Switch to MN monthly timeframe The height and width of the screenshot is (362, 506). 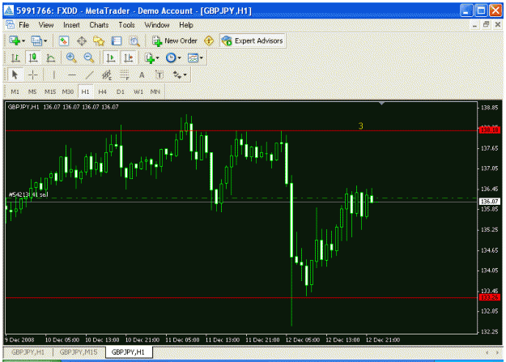pyautogui.click(x=155, y=92)
